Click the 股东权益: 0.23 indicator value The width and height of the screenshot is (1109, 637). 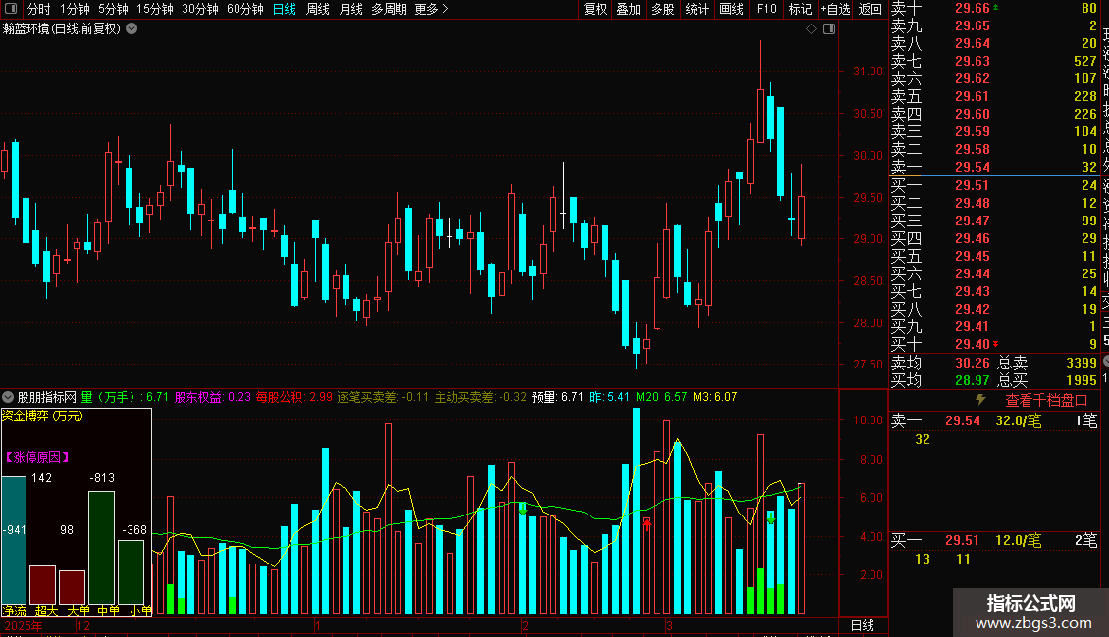pos(212,397)
